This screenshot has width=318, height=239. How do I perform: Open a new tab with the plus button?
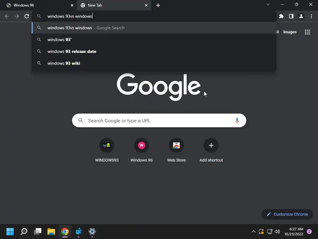[158, 5]
